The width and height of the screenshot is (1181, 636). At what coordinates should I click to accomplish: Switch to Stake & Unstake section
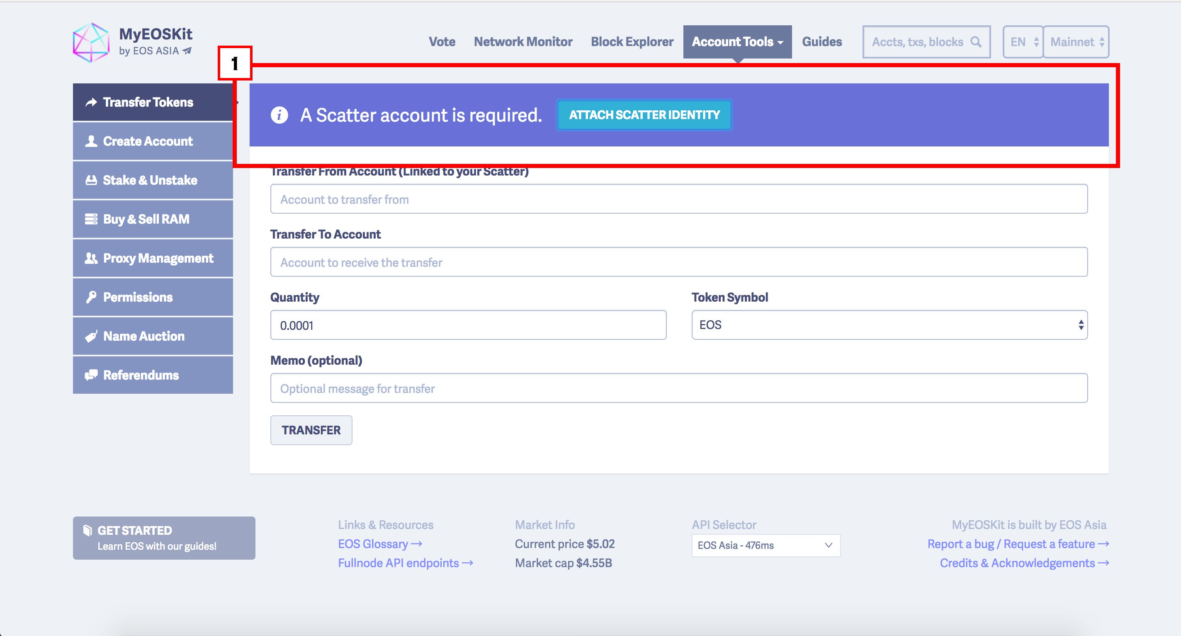[x=153, y=180]
